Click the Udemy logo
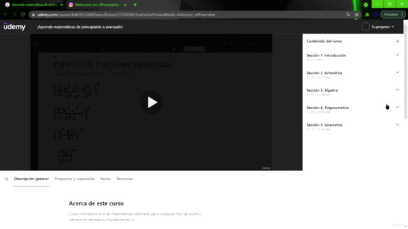This screenshot has width=408, height=229. pos(14,27)
